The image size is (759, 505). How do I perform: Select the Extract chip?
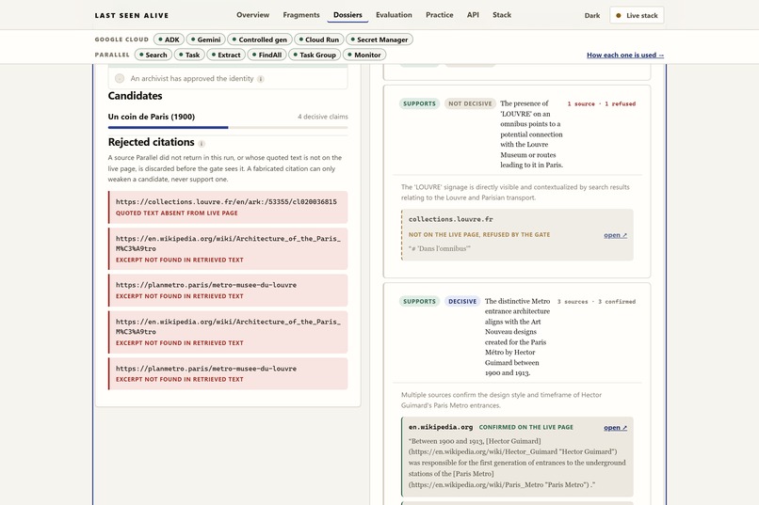[x=226, y=55]
